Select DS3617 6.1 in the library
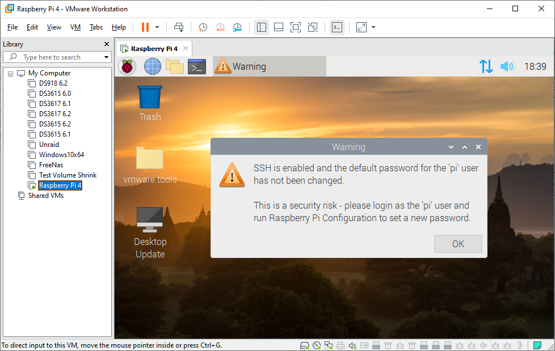 pos(55,104)
